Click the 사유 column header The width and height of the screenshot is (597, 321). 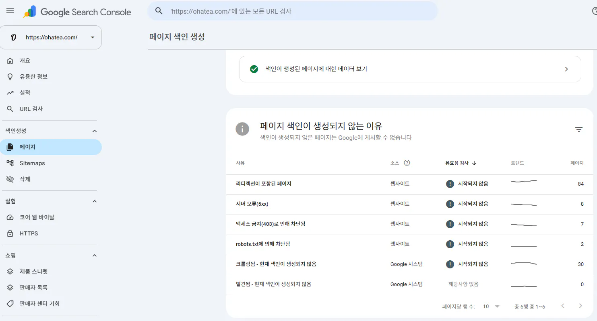pyautogui.click(x=240, y=163)
